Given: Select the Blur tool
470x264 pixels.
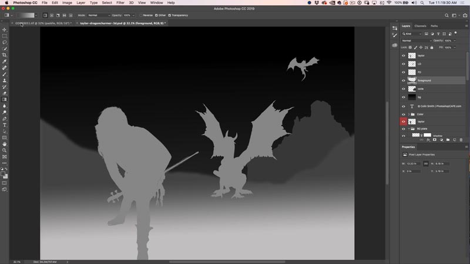Looking at the screenshot, I should point(5,106).
